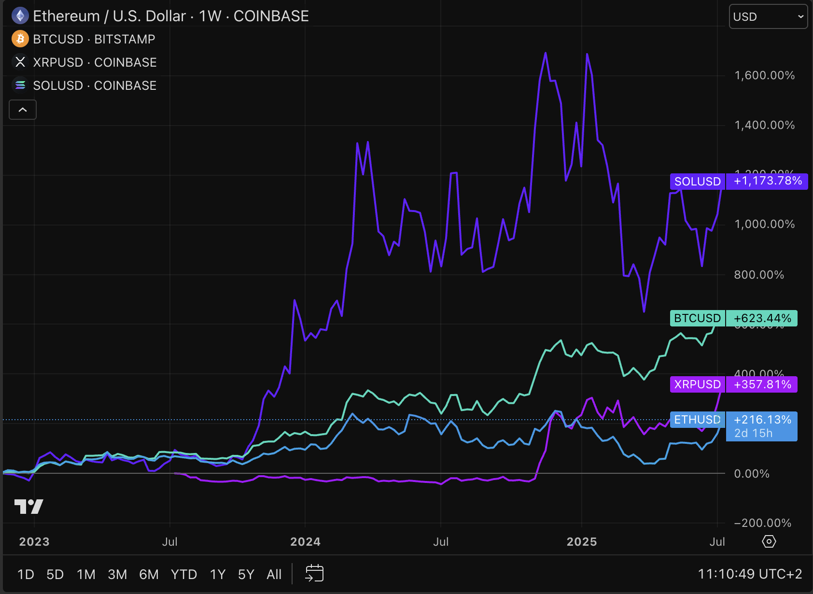
Task: Click the Solana logo icon
Action: coord(20,85)
